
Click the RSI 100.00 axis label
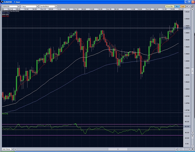point(187,116)
